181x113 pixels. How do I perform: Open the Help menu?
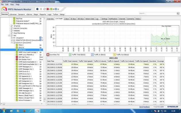click(x=18, y=5)
